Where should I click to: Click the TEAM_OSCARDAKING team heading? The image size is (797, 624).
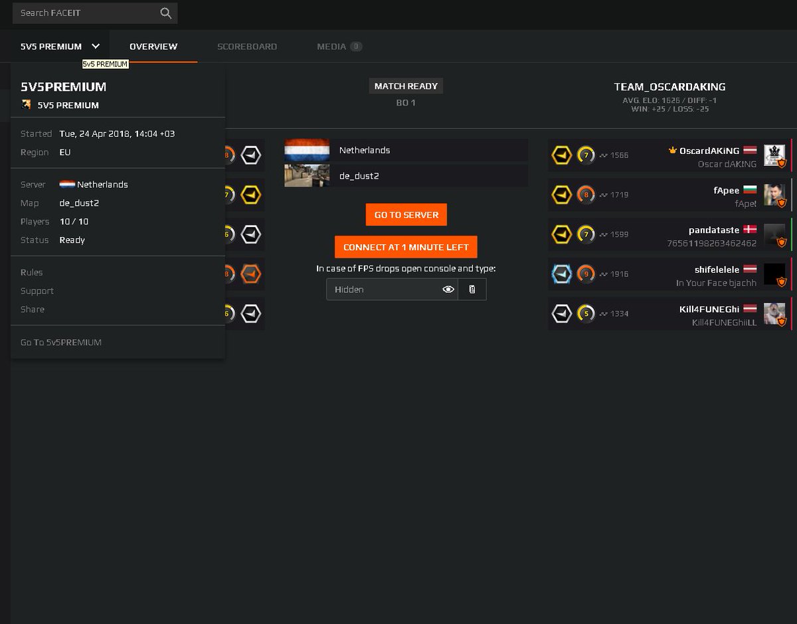669,87
